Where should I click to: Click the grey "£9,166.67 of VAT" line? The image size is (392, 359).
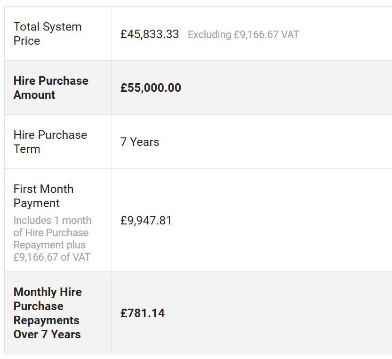[52, 257]
